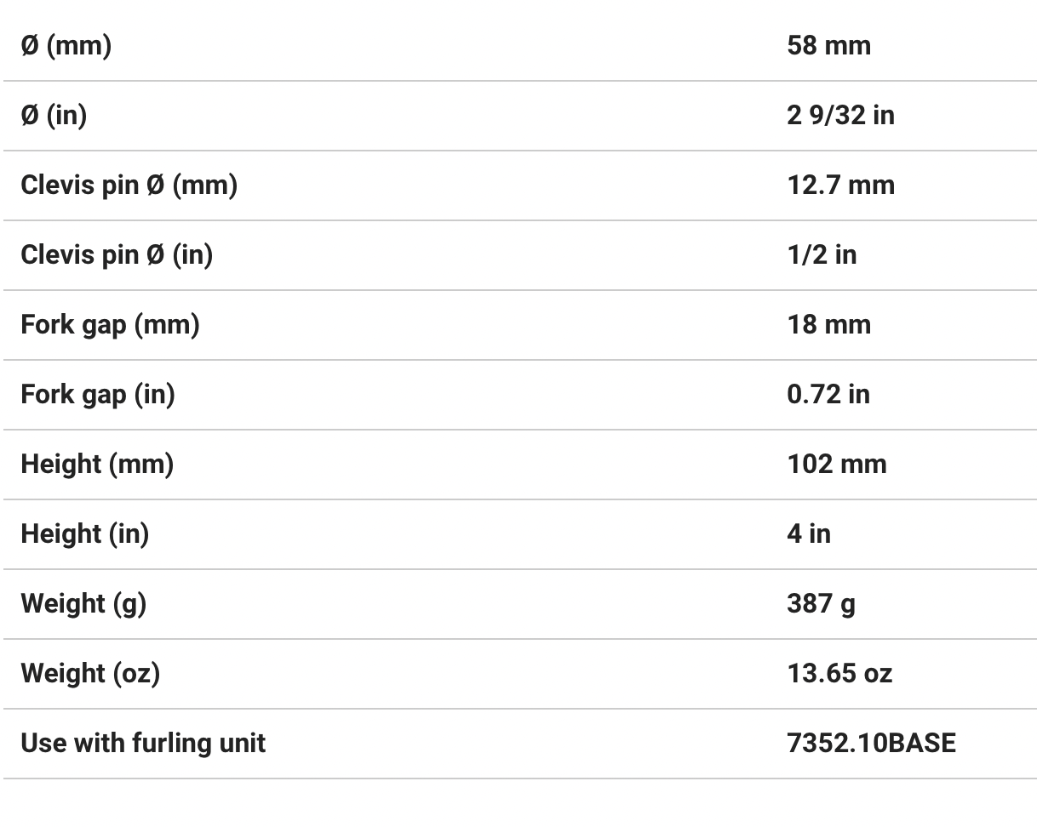Select the 13.65 oz weight value
The height and width of the screenshot is (827, 1037).
[839, 673]
